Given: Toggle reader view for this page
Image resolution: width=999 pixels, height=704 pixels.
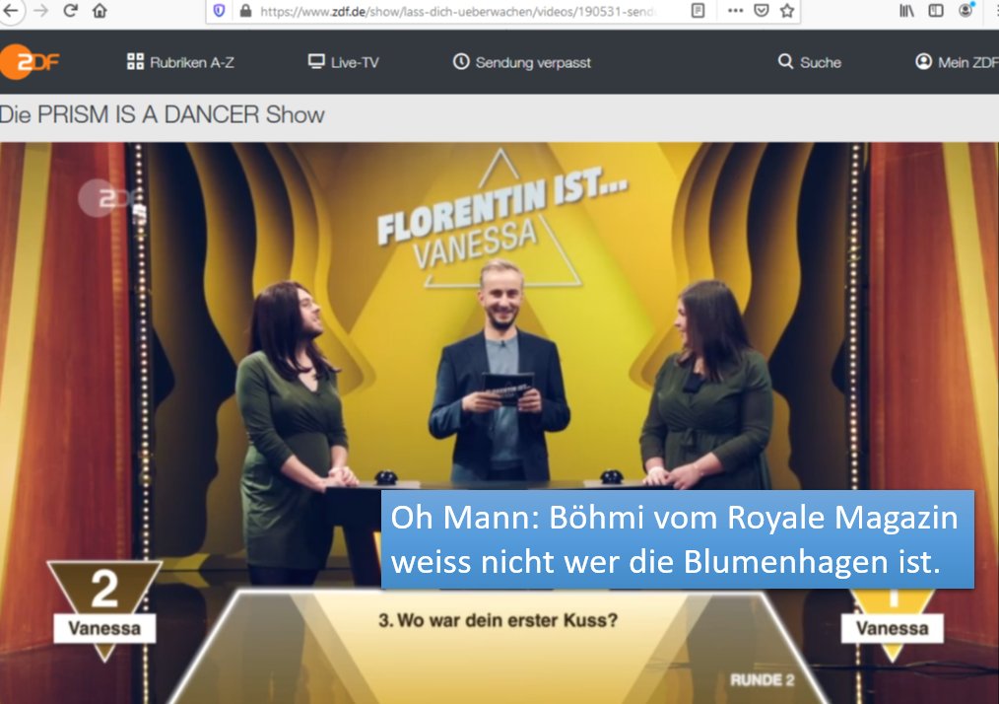Looking at the screenshot, I should [698, 11].
